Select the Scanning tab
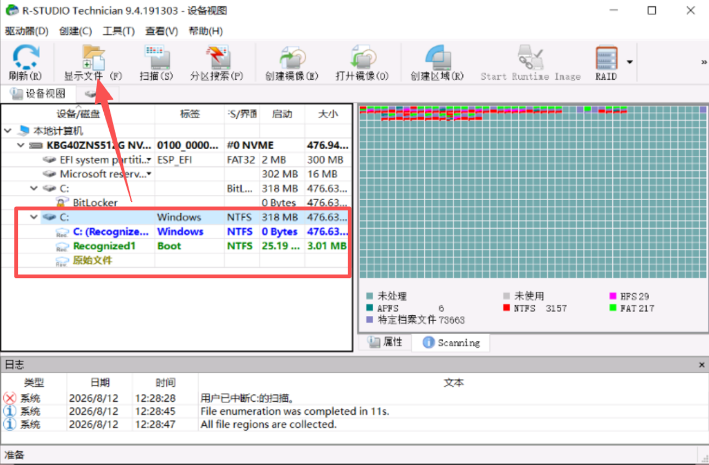The width and height of the screenshot is (709, 465). (451, 342)
